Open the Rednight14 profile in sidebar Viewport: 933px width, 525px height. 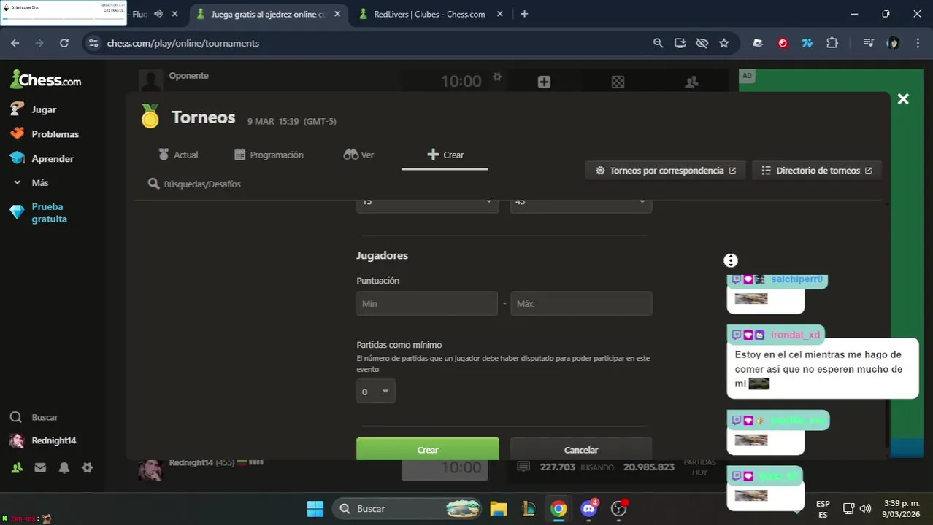point(53,440)
